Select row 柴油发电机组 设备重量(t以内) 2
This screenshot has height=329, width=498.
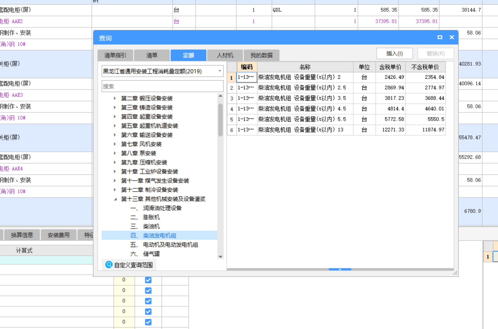click(x=336, y=77)
